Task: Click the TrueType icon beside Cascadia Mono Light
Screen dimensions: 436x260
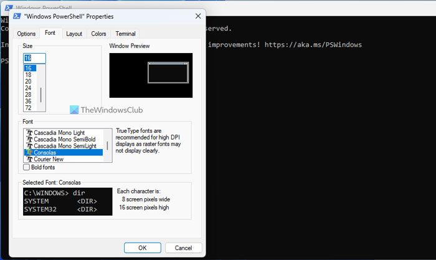Action: coord(29,133)
